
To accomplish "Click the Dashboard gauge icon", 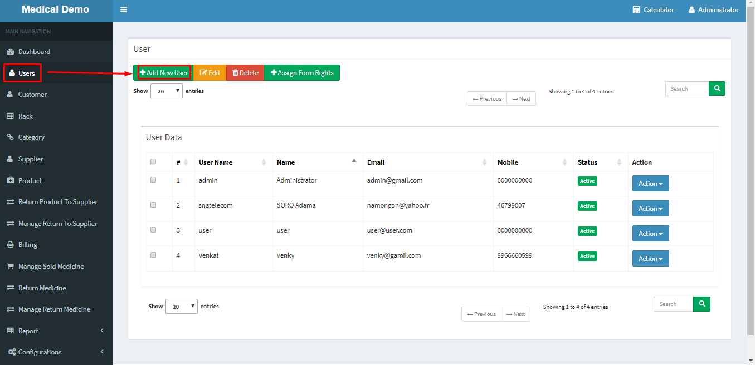I will (x=11, y=52).
